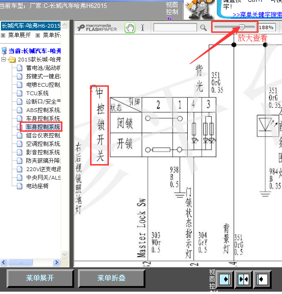Click the computer icon beside 当前:长城汽车
The image size is (282, 294).
(4, 51)
